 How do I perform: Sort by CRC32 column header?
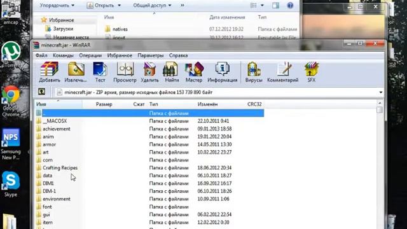point(254,104)
